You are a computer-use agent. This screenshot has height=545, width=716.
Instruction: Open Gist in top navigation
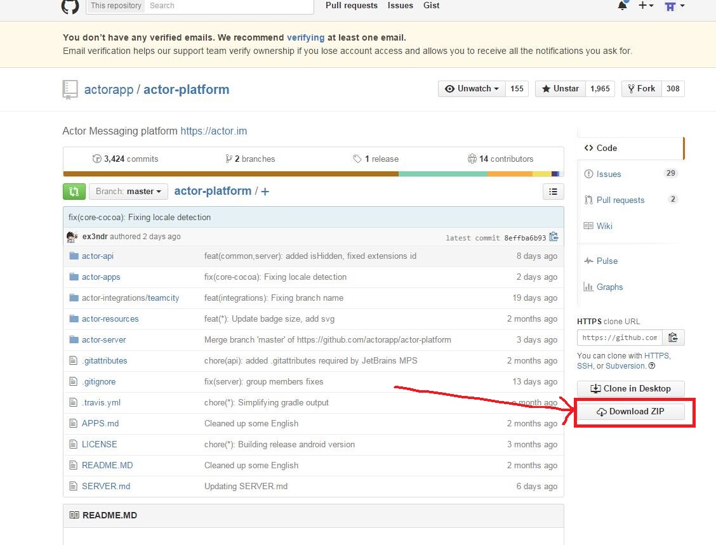[x=431, y=6]
